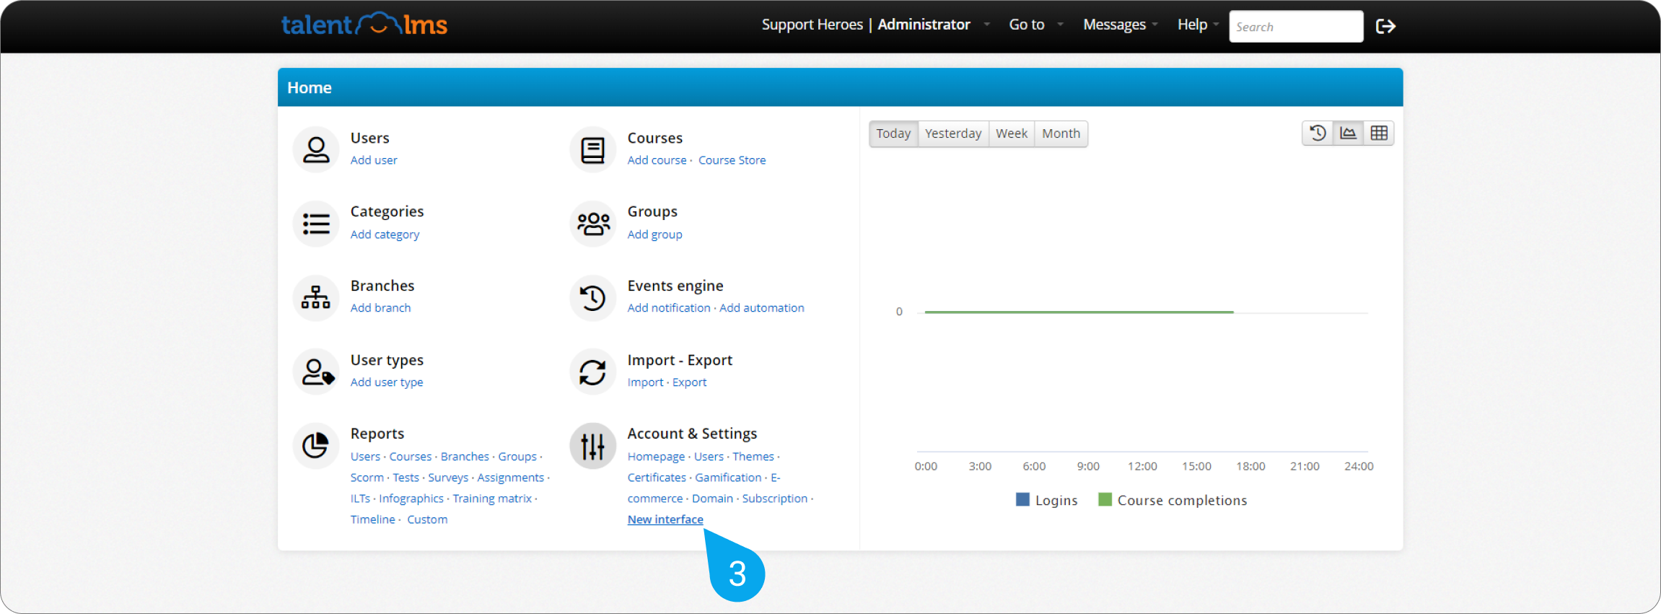Open the Themes settings link

[x=753, y=457]
